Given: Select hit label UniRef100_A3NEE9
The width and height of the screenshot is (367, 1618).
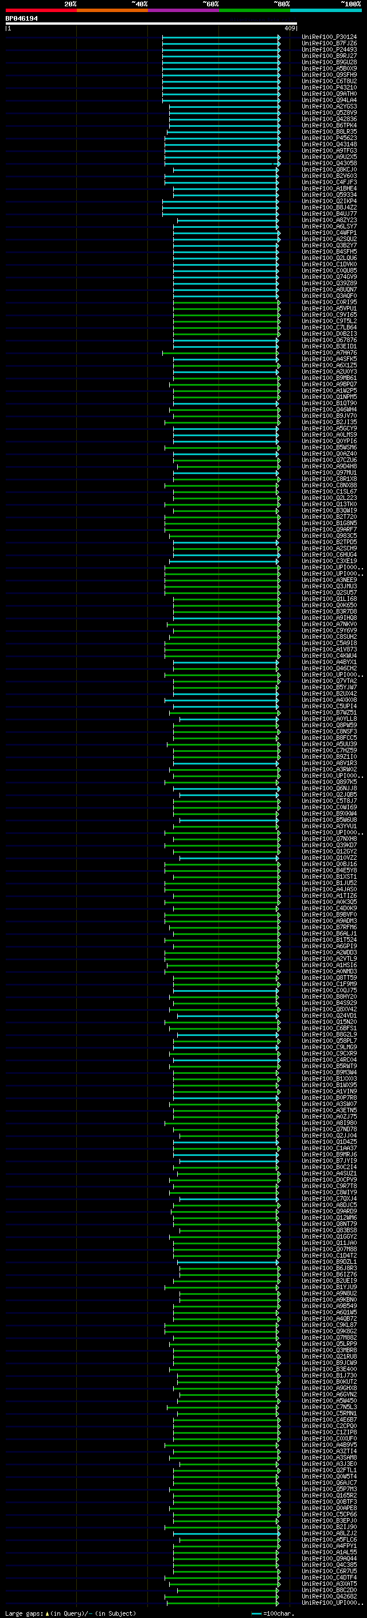Looking at the screenshot, I should pos(329,580).
